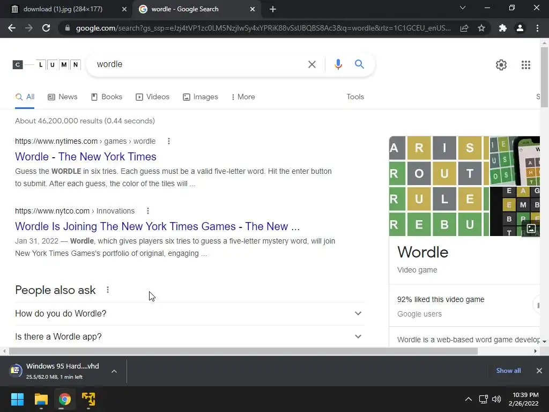Click the Chrome taskbar icon
Image resolution: width=549 pixels, height=412 pixels.
click(x=64, y=399)
